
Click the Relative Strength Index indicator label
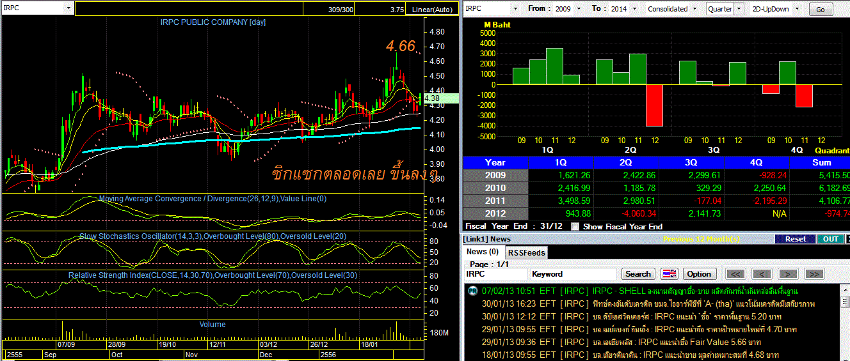coord(212,275)
